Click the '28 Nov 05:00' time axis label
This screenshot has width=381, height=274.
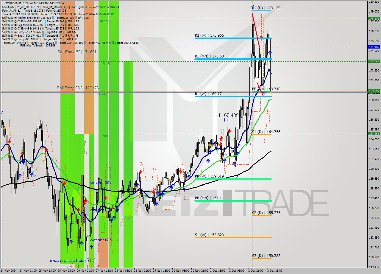(124, 271)
